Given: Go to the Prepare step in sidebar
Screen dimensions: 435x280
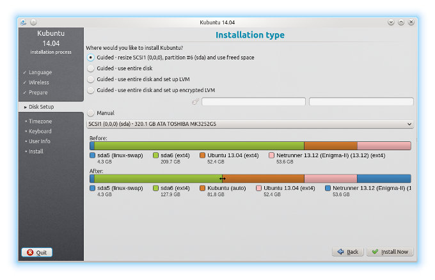Looking at the screenshot, I should [38, 93].
